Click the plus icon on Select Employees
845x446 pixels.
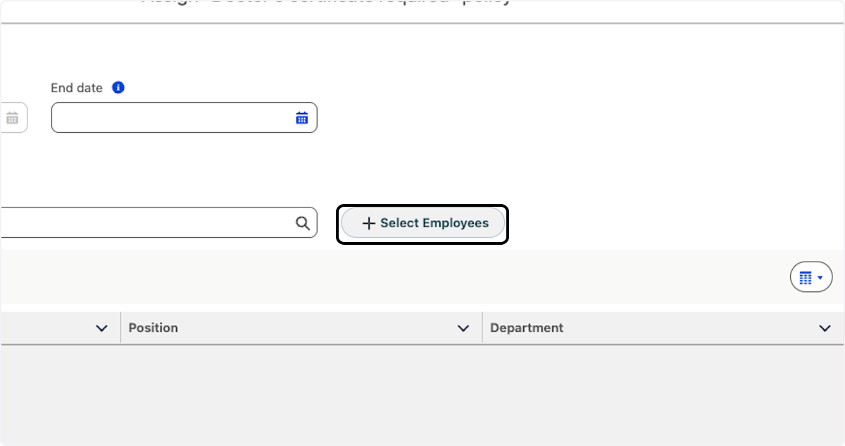point(368,223)
